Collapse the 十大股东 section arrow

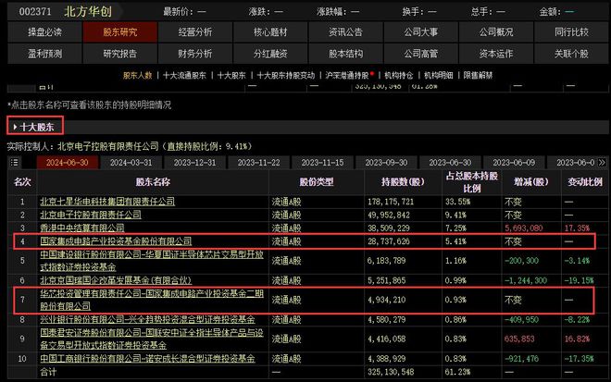15,127
